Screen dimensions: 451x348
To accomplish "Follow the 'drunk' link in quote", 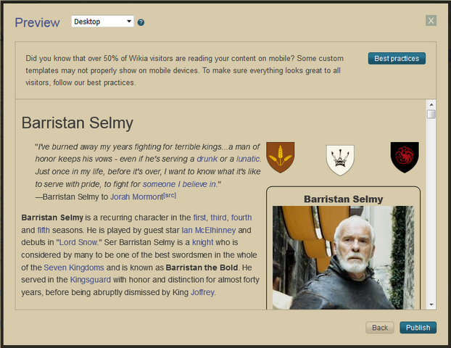I will click(x=207, y=159).
